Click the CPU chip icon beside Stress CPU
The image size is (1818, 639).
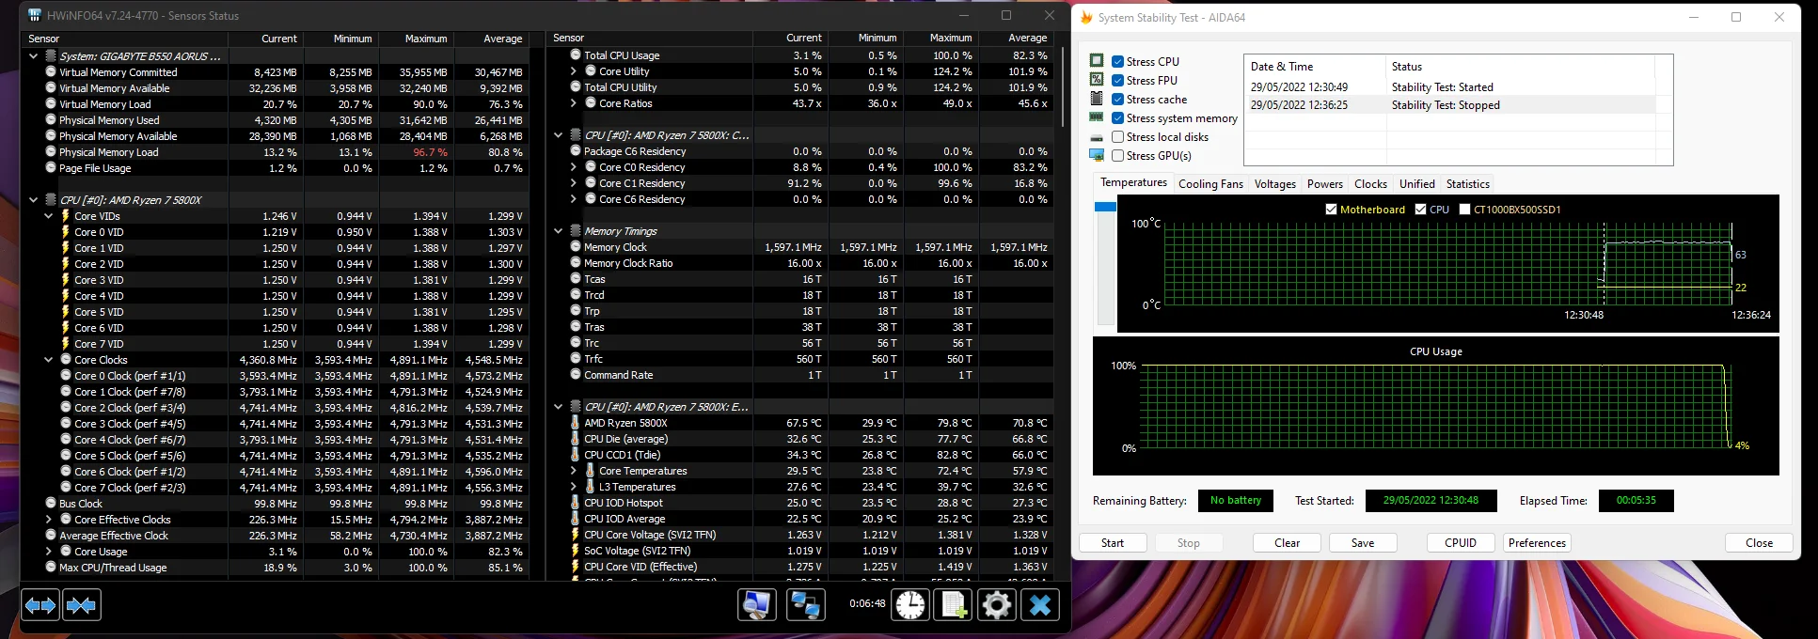click(x=1097, y=61)
